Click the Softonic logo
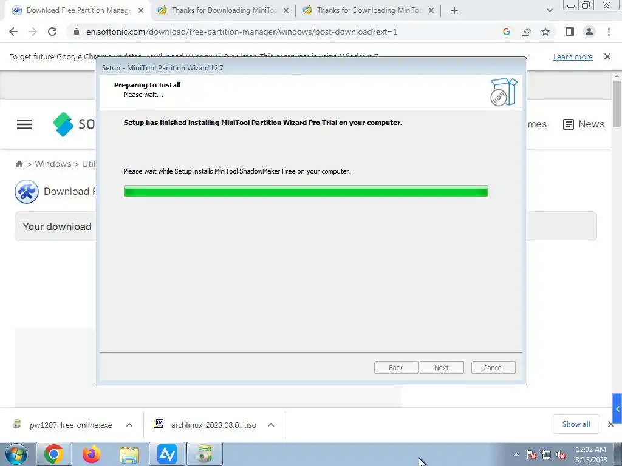The height and width of the screenshot is (466, 622). 73,124
